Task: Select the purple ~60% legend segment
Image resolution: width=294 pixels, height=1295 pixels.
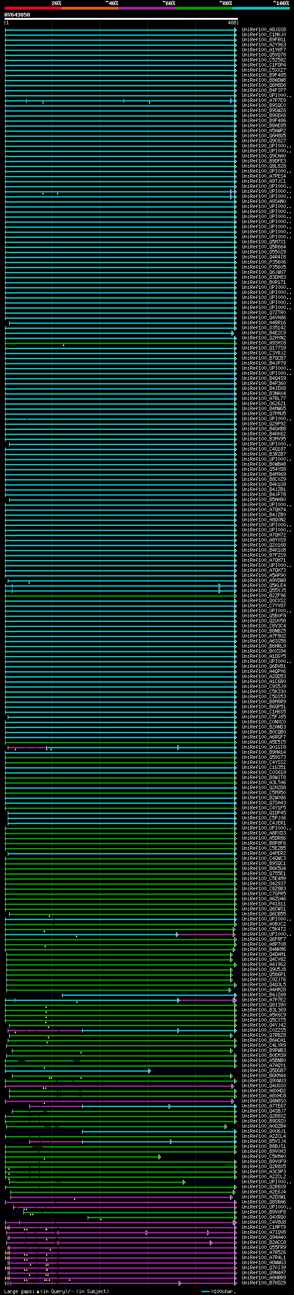Action: 147,8
